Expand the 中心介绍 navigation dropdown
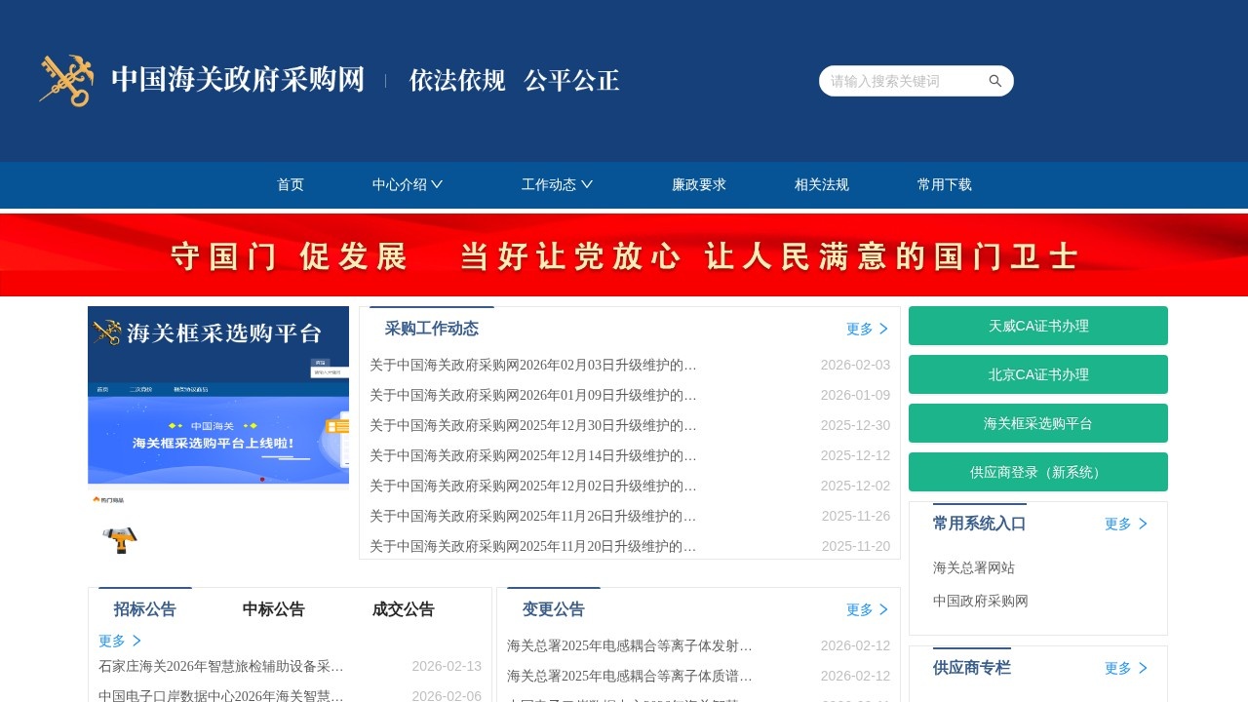Screen dimensions: 1248x702 tap(409, 184)
